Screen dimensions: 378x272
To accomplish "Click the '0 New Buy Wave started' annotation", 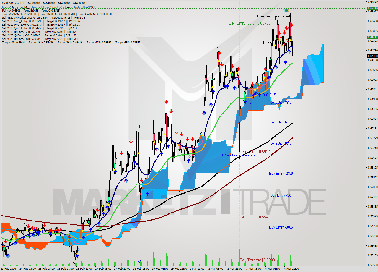I will (240, 155).
